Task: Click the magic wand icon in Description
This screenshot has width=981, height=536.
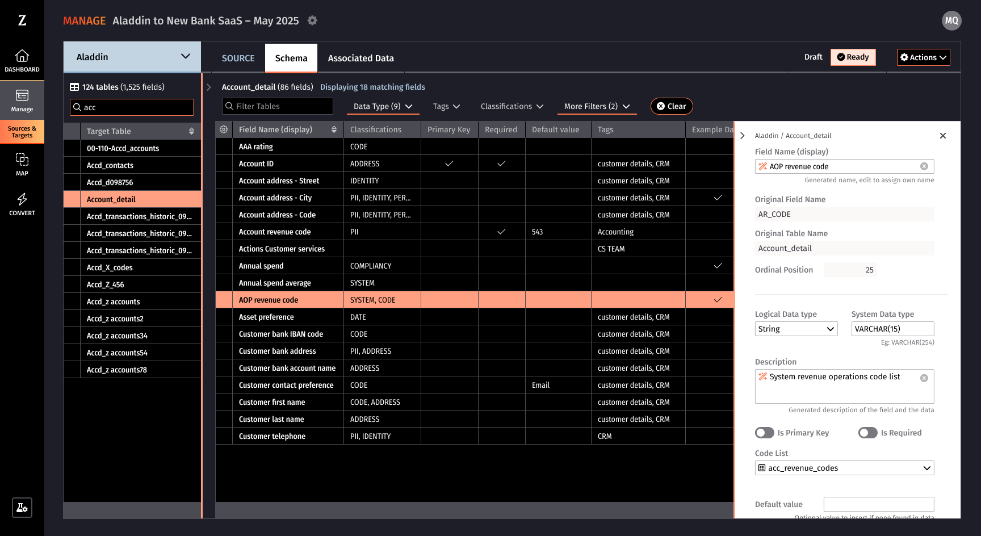Action: coord(763,376)
